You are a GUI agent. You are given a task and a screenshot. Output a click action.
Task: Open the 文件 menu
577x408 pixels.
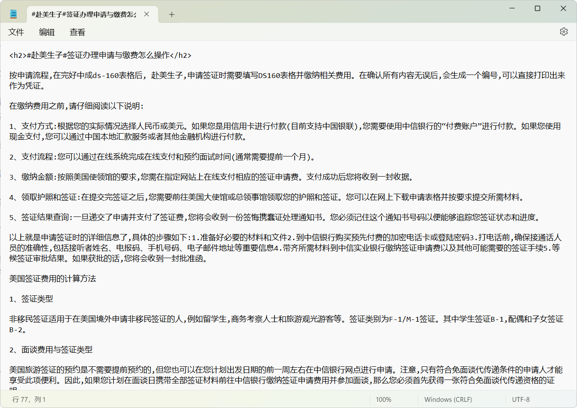(16, 32)
